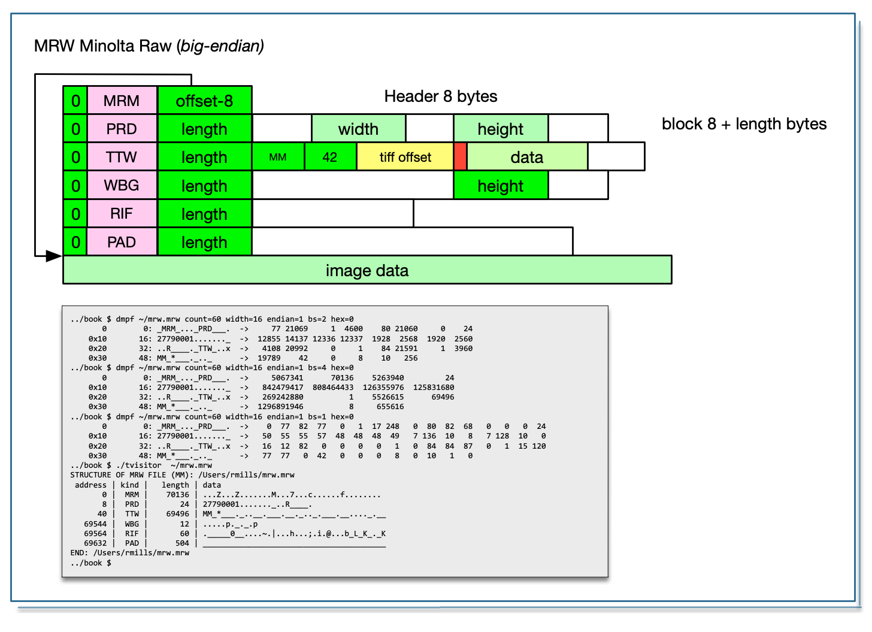Select the length box in the PAD row

point(204,242)
